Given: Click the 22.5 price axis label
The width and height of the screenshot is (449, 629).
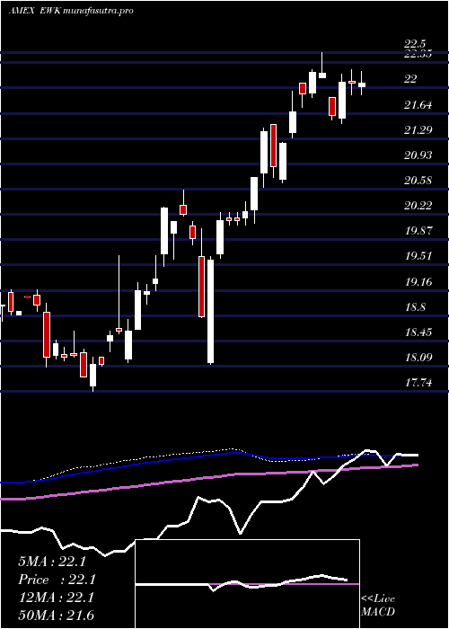Looking at the screenshot, I should 416,44.
